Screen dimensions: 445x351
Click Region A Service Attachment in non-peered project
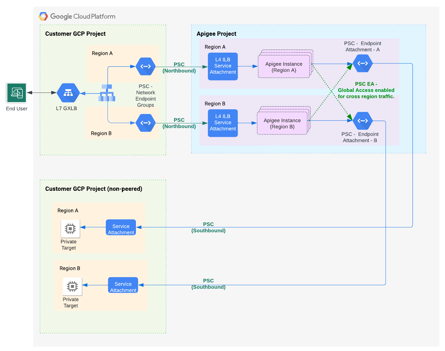click(121, 228)
